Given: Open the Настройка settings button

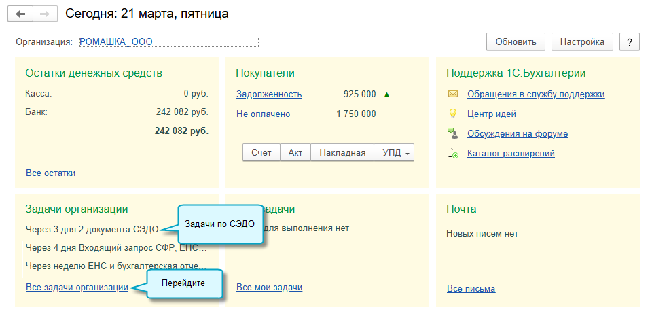Looking at the screenshot, I should coord(582,42).
